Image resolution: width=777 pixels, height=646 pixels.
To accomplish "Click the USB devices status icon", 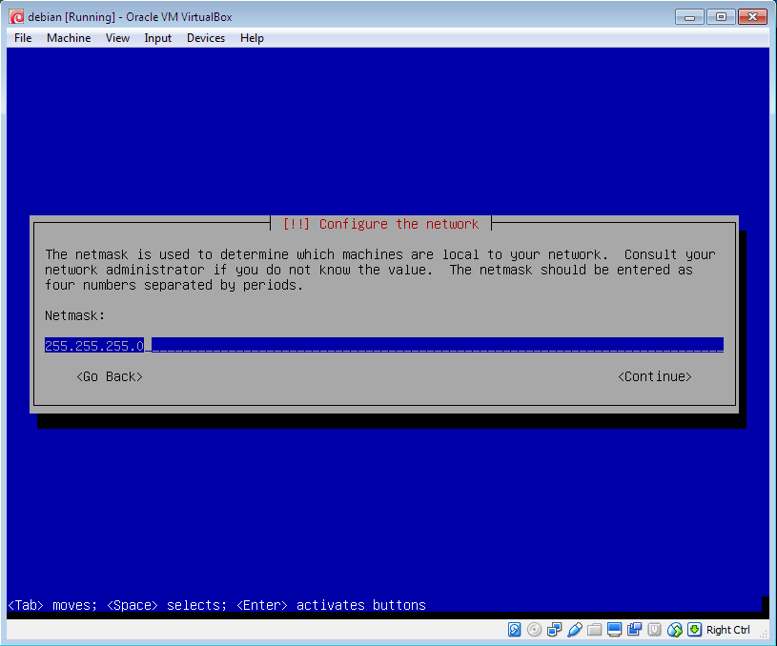I will pos(575,630).
